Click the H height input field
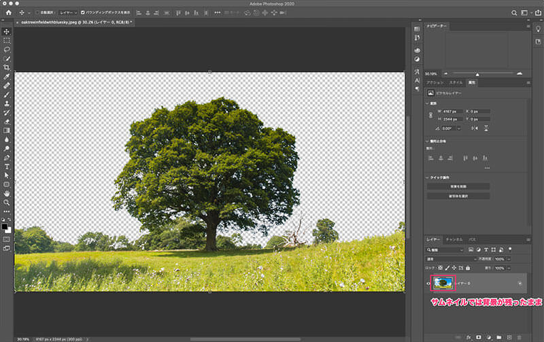Viewport: 544px width, 342px height. pos(452,119)
